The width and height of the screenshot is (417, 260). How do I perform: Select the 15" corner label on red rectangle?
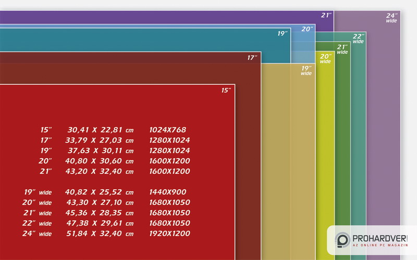pyautogui.click(x=225, y=90)
